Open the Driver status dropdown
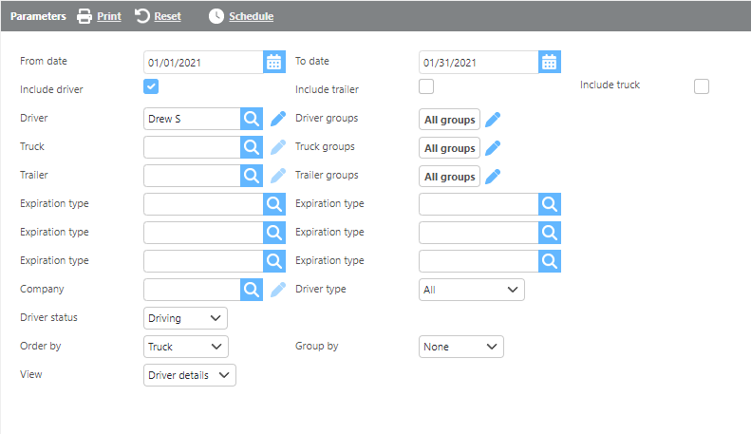751x434 pixels. (185, 318)
